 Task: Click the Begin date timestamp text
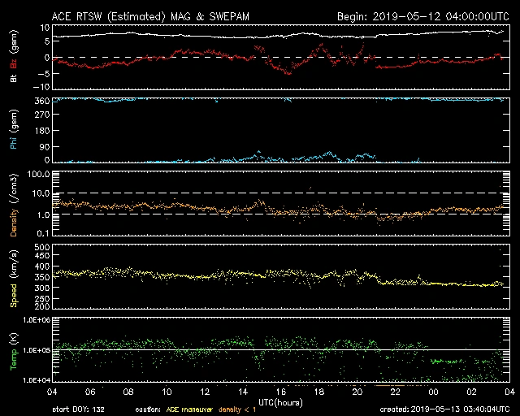pyautogui.click(x=422, y=16)
